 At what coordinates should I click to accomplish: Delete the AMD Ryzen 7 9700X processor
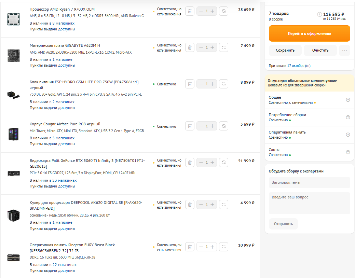190,11
